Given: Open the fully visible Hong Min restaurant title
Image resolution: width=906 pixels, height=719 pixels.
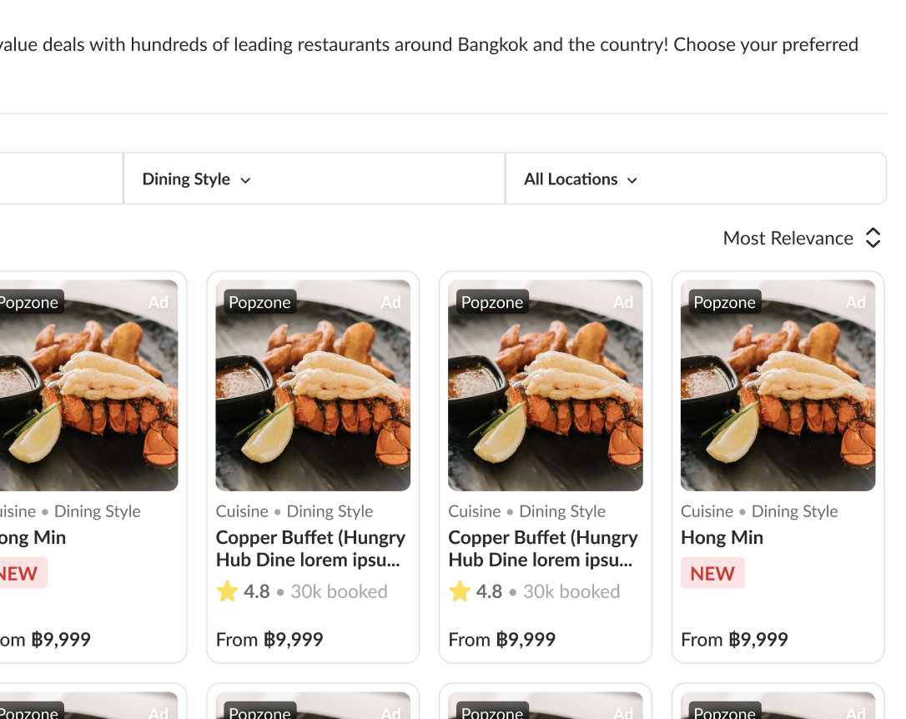Looking at the screenshot, I should tap(722, 538).
